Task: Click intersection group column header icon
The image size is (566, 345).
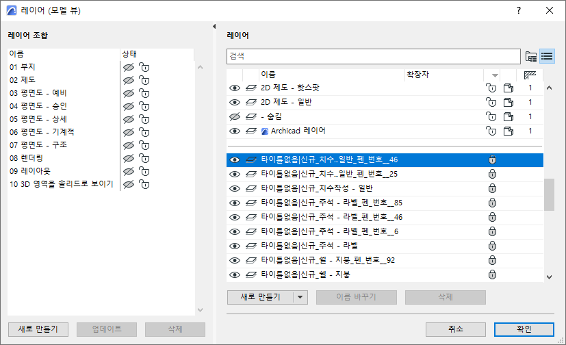Action: coord(530,75)
